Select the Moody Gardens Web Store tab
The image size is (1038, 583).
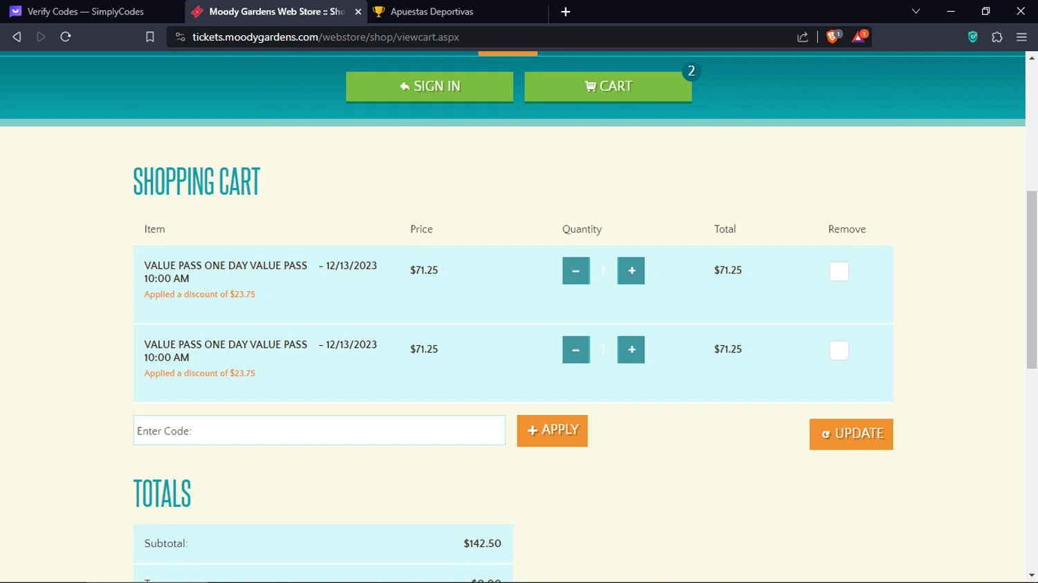pos(275,12)
